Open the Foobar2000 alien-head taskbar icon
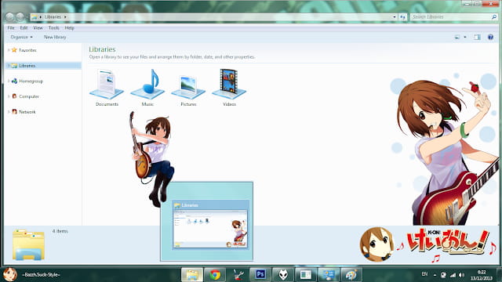 pyautogui.click(x=283, y=275)
